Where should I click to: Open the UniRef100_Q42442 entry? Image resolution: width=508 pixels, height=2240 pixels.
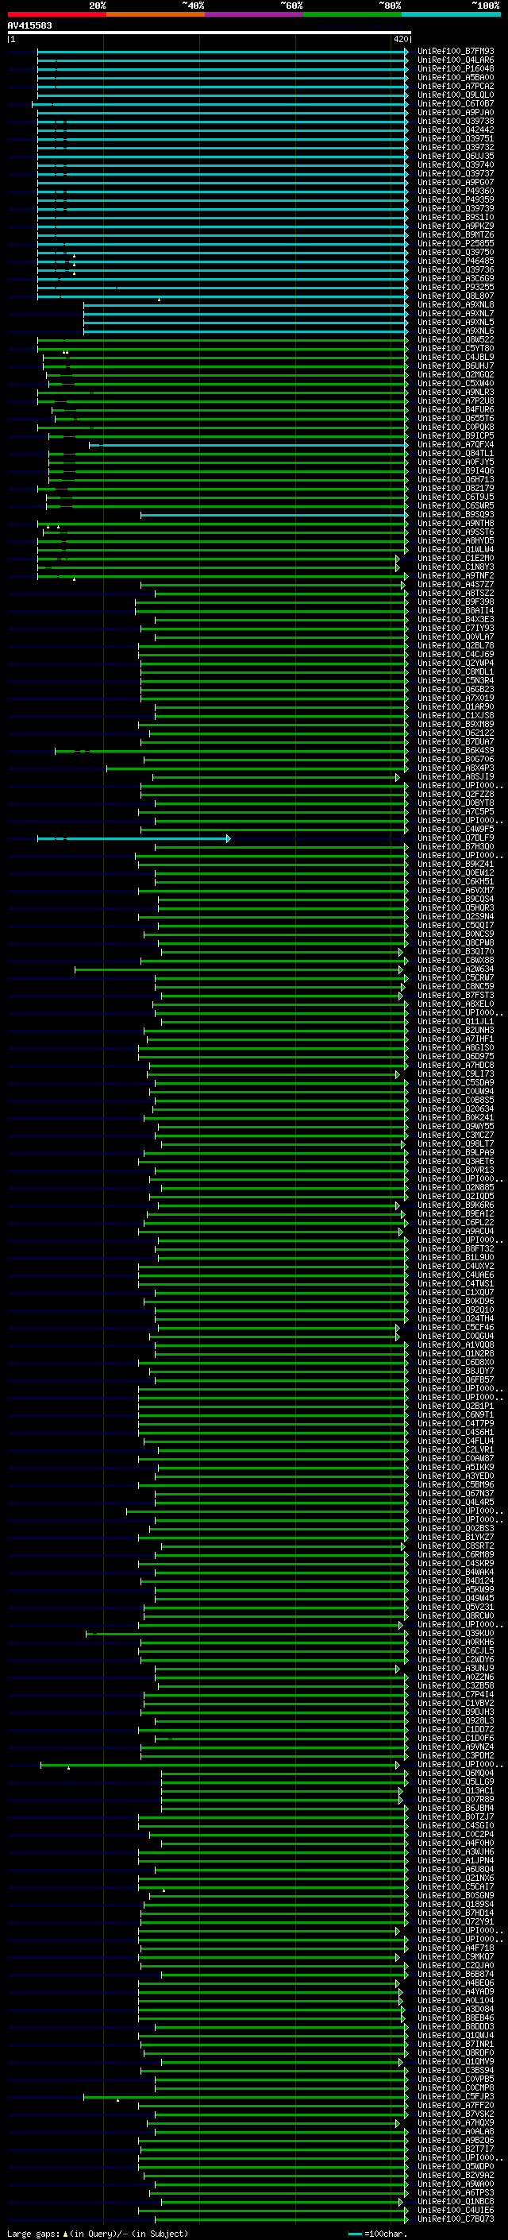455,130
